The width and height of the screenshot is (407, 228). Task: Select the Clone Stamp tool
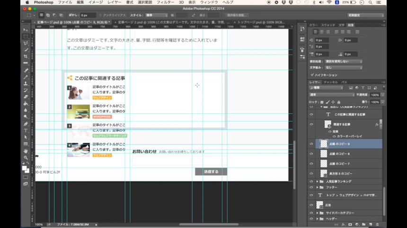[x=26, y=84]
